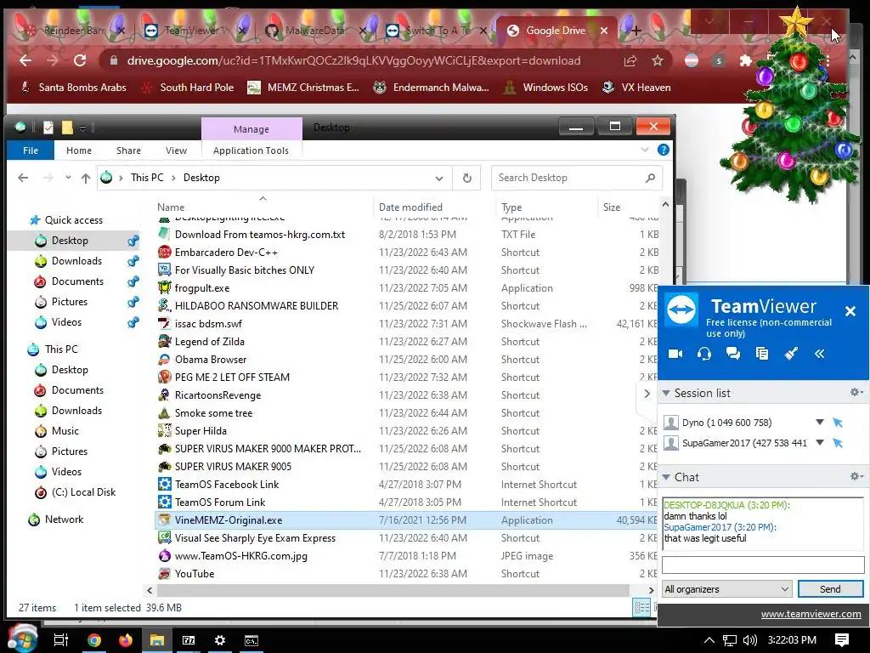Switch to MalwareData GitHub tab

click(x=316, y=31)
